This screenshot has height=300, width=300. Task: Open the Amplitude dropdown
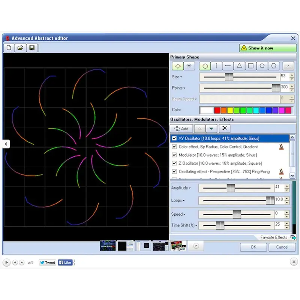[190, 188]
